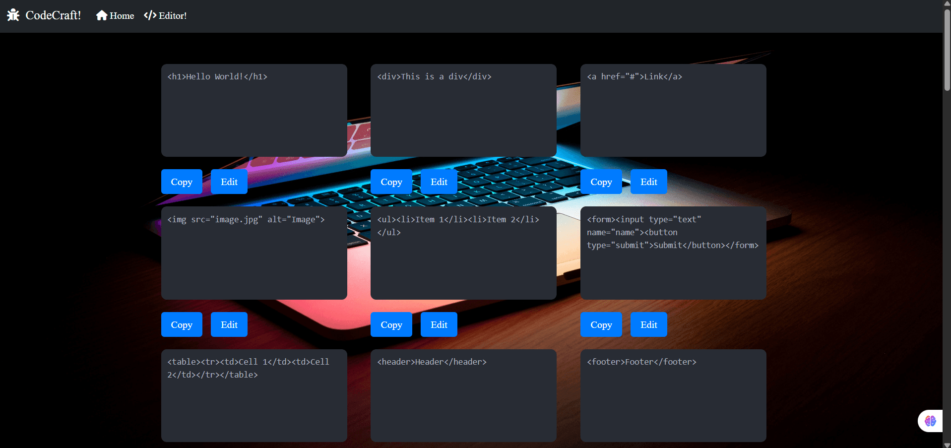Open the colorful brain assistant icon
951x448 pixels.
click(x=930, y=421)
